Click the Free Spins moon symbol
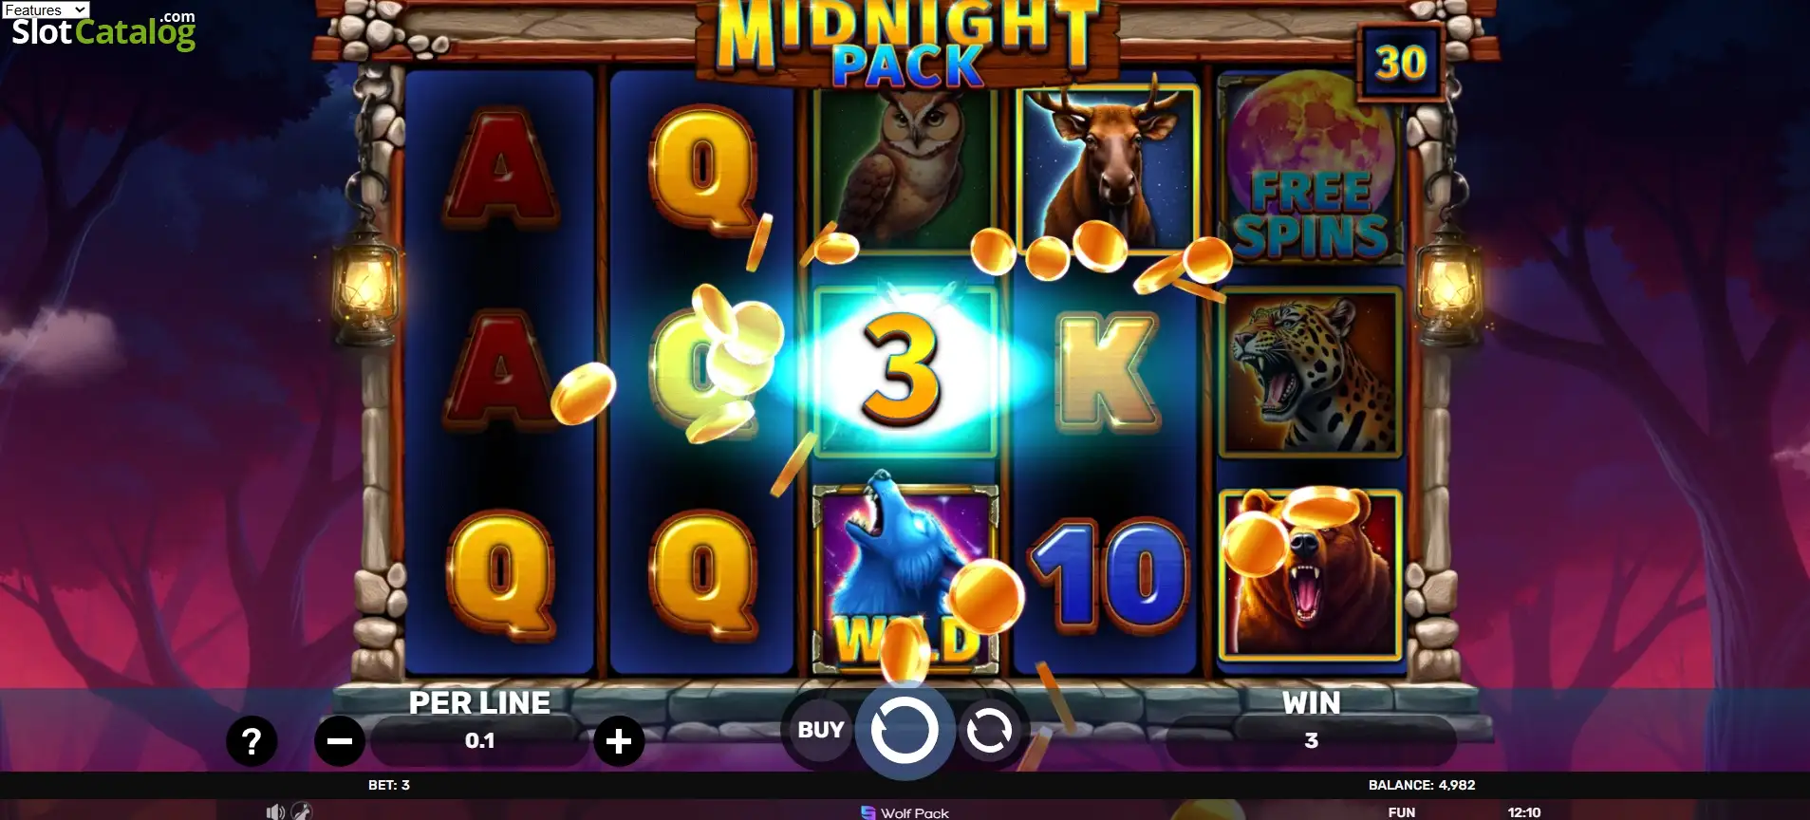1810x820 pixels. pyautogui.click(x=1309, y=168)
